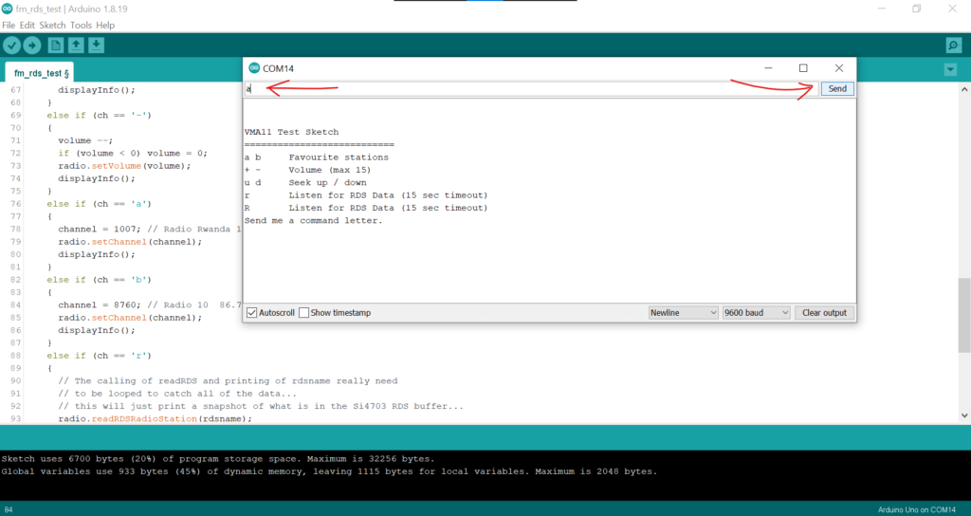Click the Open sketch up-arrow icon

click(x=76, y=46)
